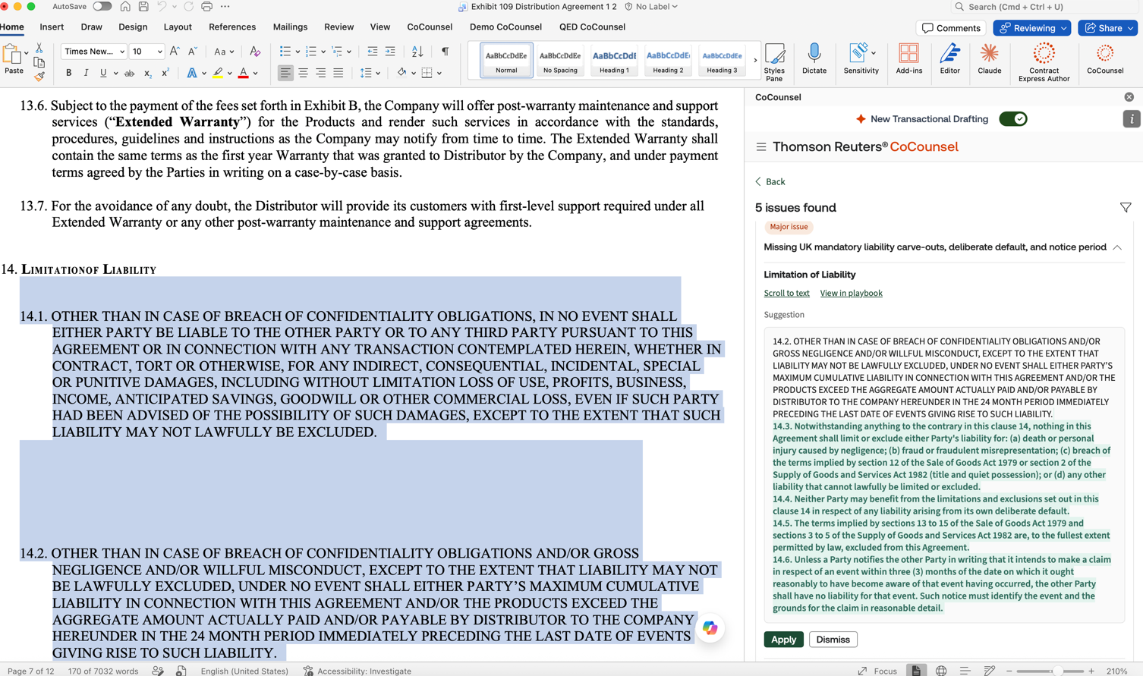Toggle bold formatting button
1143x676 pixels.
click(68, 74)
